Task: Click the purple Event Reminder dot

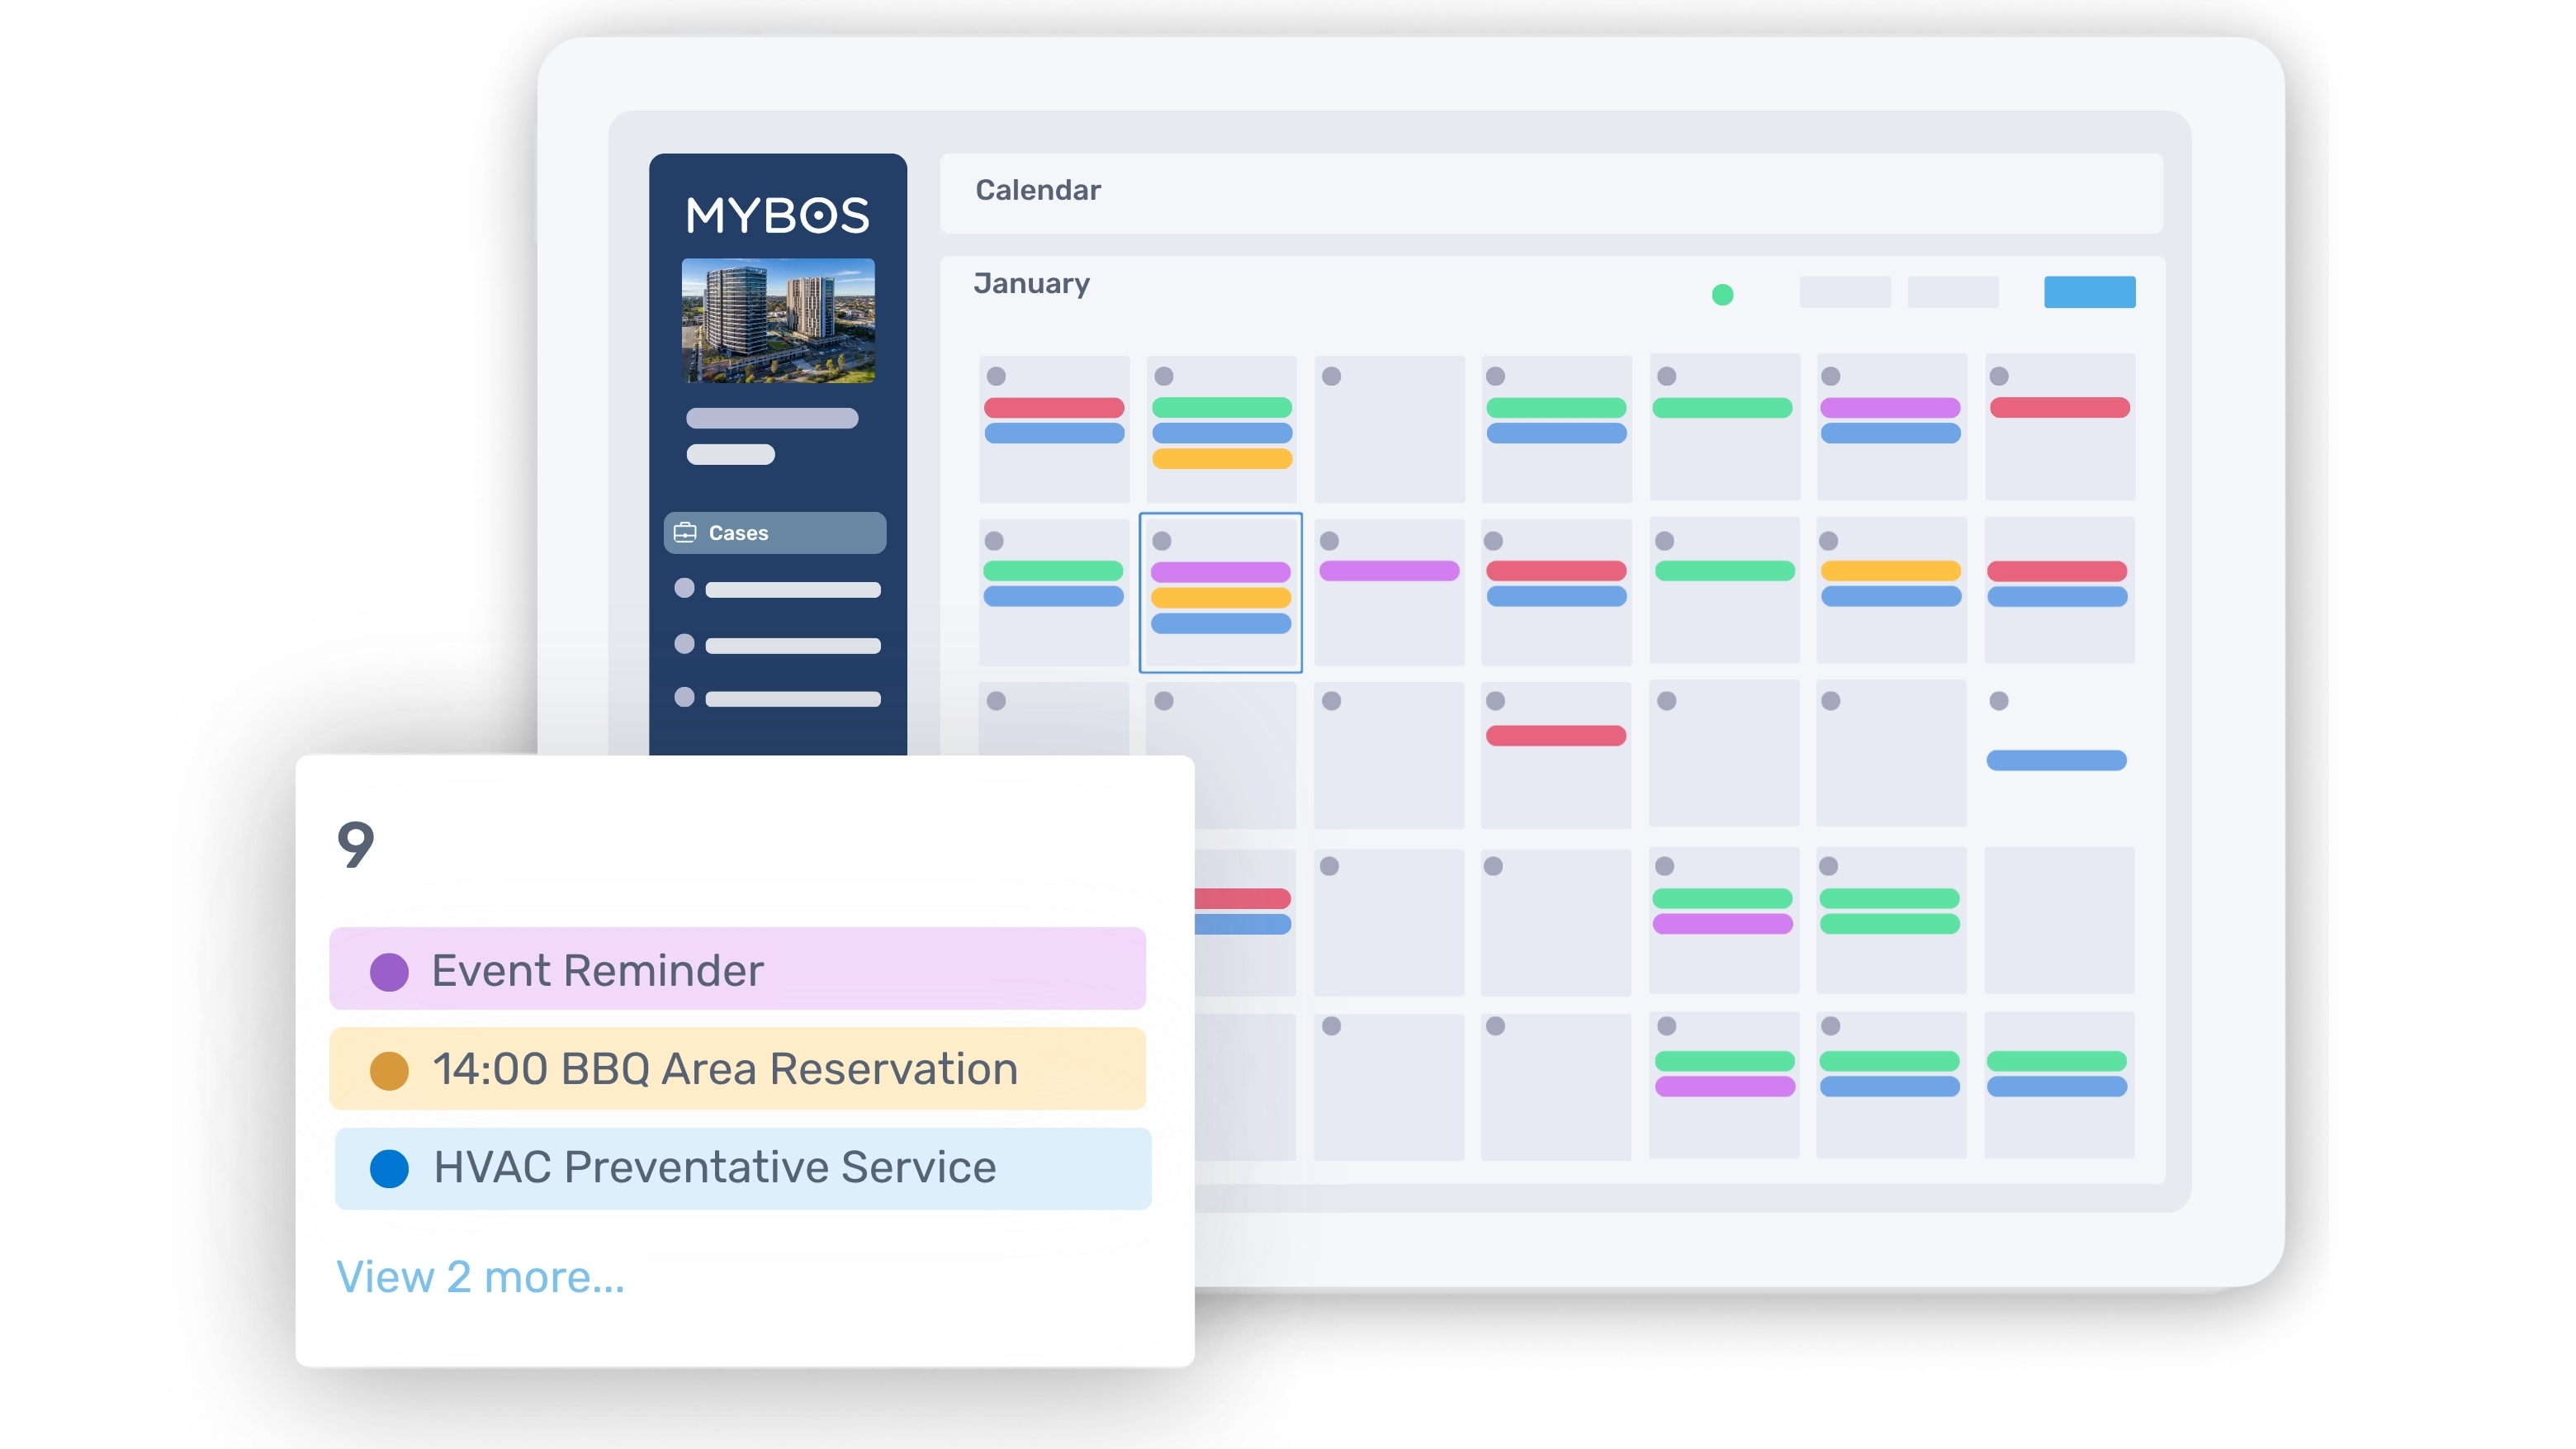Action: (x=389, y=971)
